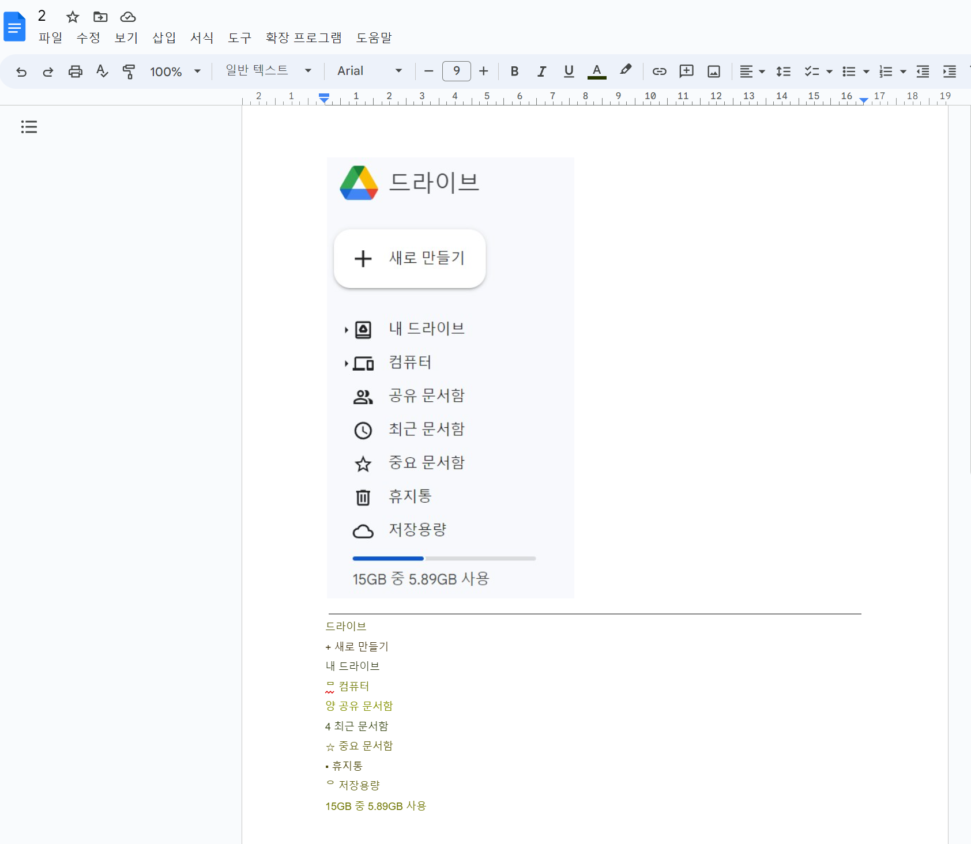Click the Undo icon in the toolbar

[x=21, y=71]
